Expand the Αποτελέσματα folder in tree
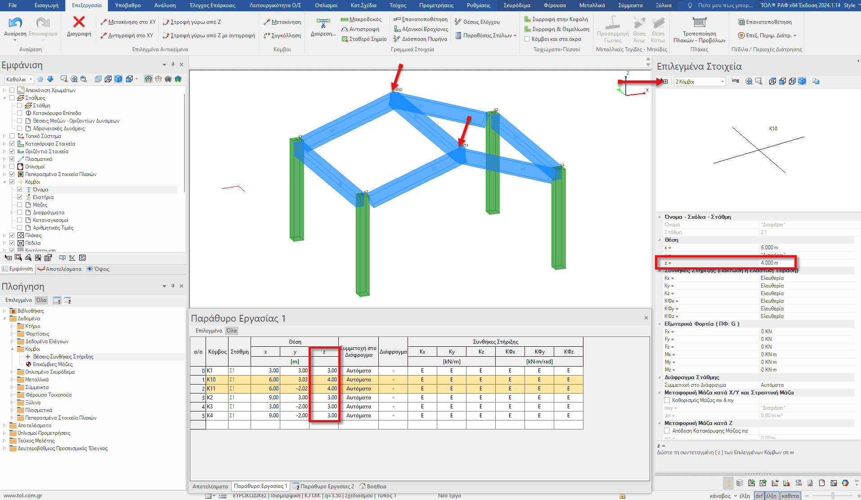 4,425
